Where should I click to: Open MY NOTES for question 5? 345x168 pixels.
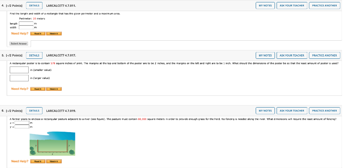(265, 55)
